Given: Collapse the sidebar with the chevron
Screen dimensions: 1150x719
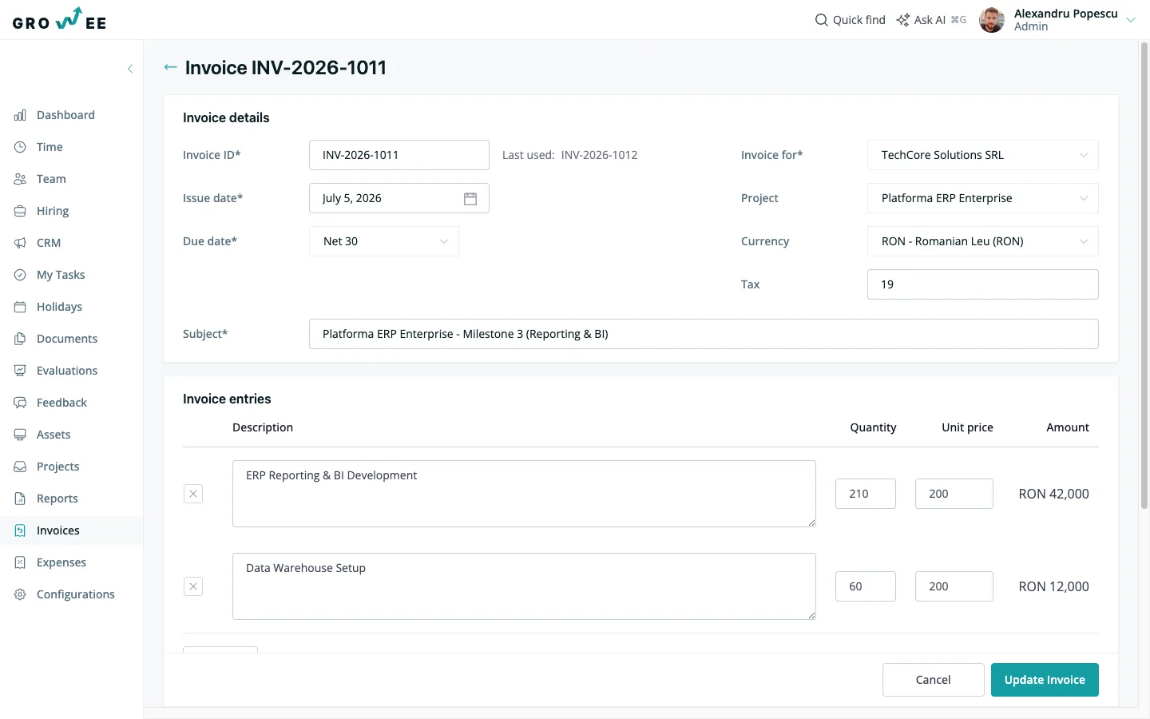Looking at the screenshot, I should point(130,69).
